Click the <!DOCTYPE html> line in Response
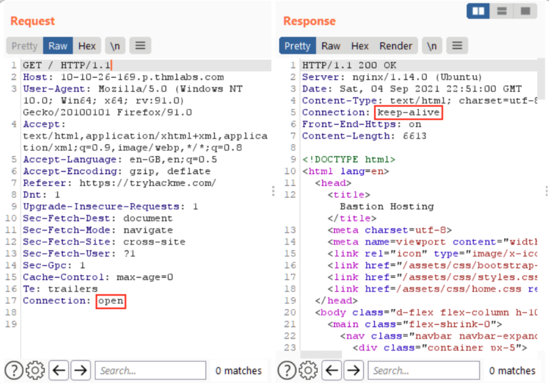The image size is (549, 384). coord(349,160)
